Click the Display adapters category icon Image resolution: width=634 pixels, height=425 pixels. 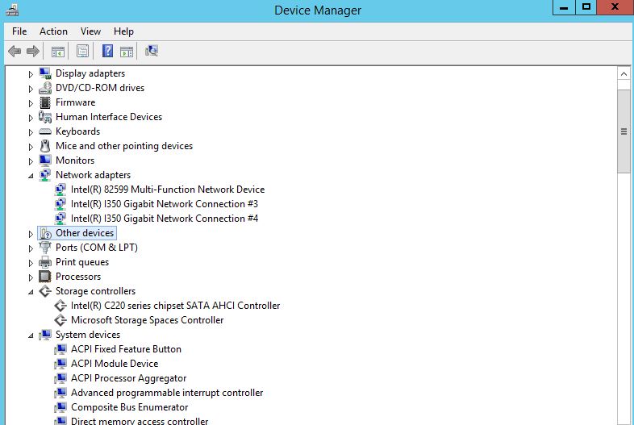click(45, 73)
